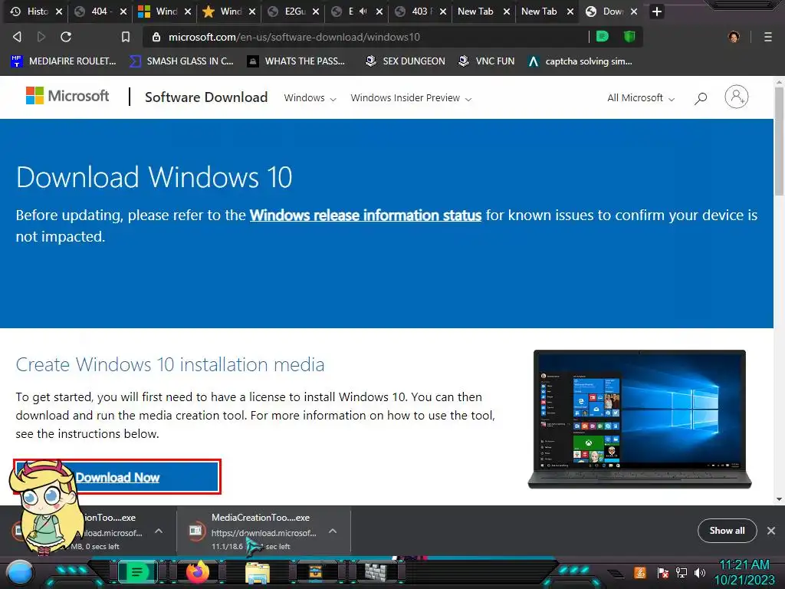Click the sign-in account icon
Viewport: 785px width, 589px height.
(x=737, y=97)
